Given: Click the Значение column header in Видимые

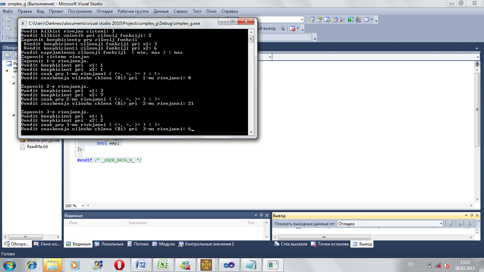Looking at the screenshot, I should 186,223.
